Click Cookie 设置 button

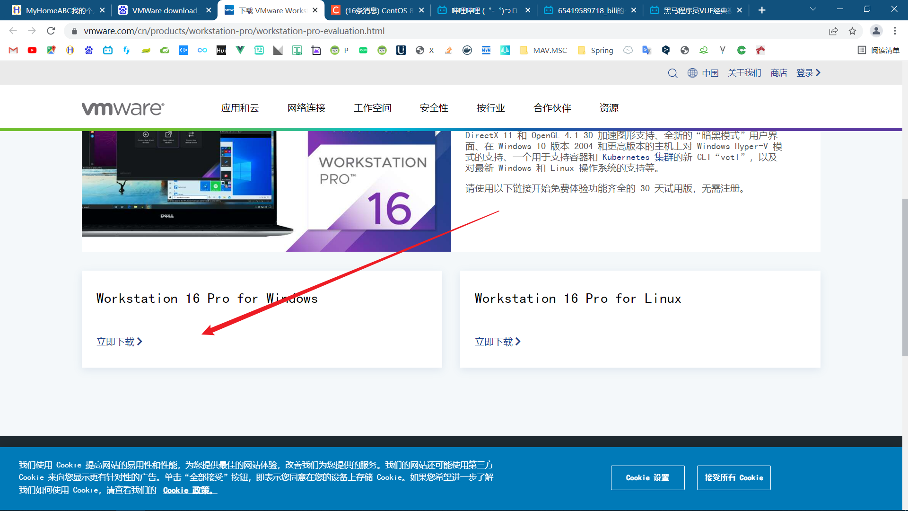click(x=647, y=478)
